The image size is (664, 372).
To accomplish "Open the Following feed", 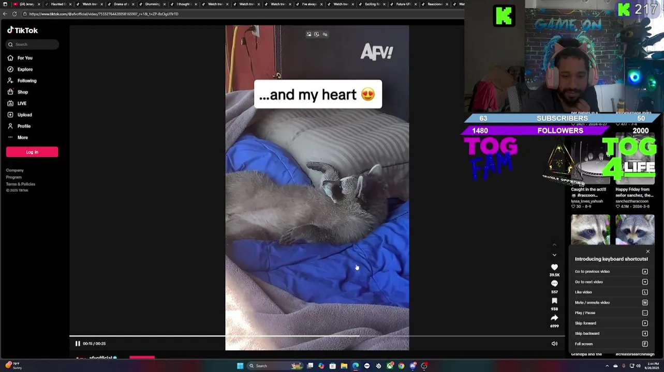I will 22,81.
